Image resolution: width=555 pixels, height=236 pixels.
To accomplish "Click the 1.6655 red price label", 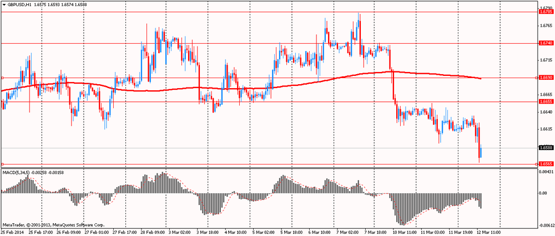I will (546, 102).
